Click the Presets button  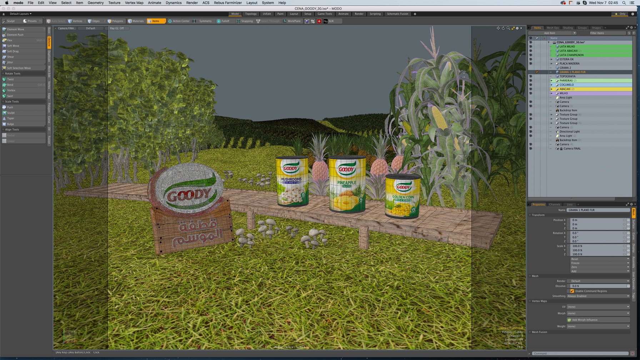point(32,21)
